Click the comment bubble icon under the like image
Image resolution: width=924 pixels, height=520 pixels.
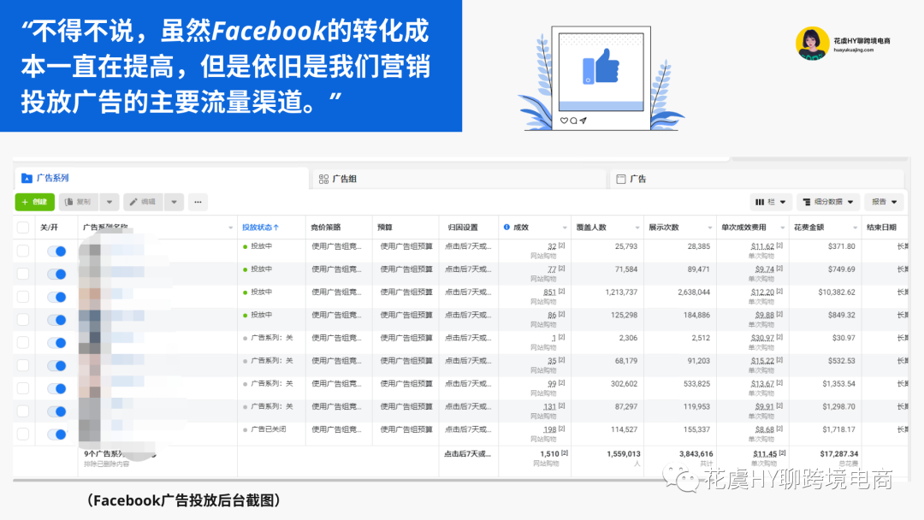pos(573,121)
